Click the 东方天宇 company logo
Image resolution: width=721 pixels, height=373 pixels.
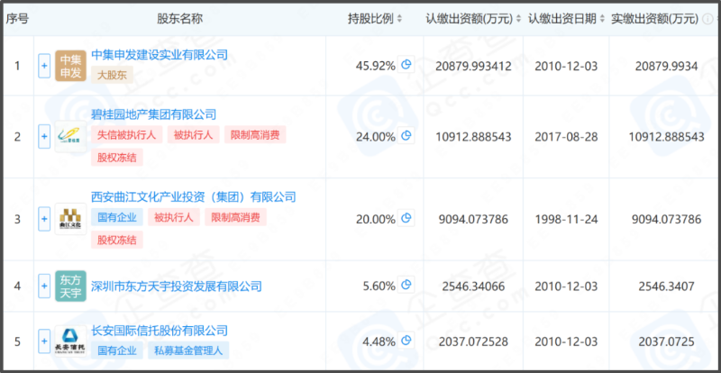[x=71, y=286]
